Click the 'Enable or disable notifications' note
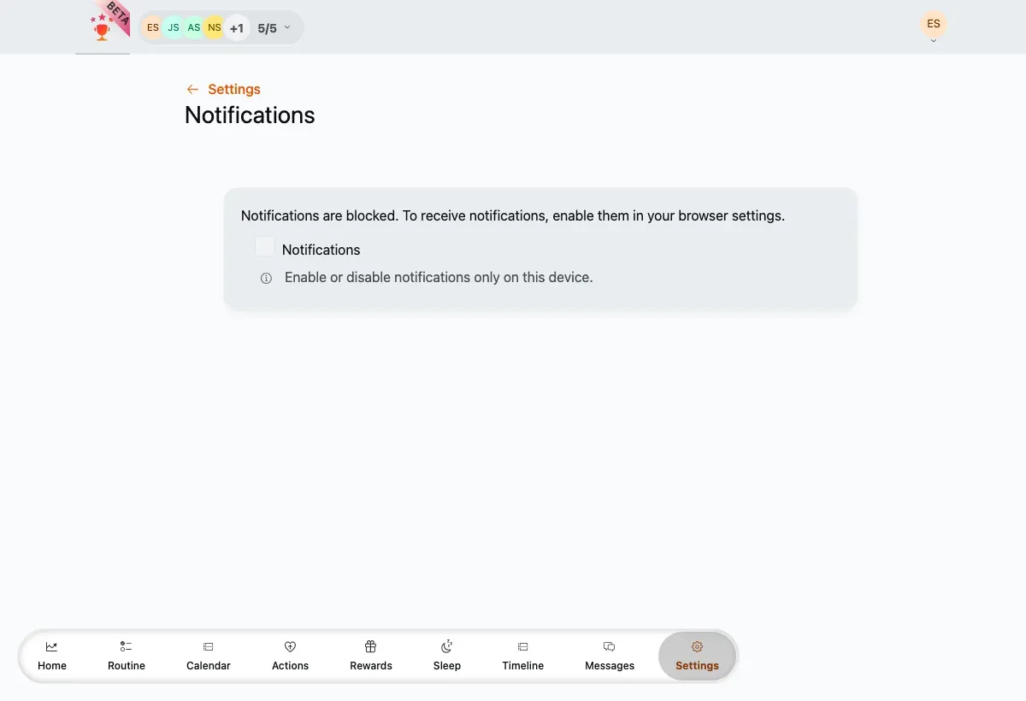1026x701 pixels. point(439,277)
